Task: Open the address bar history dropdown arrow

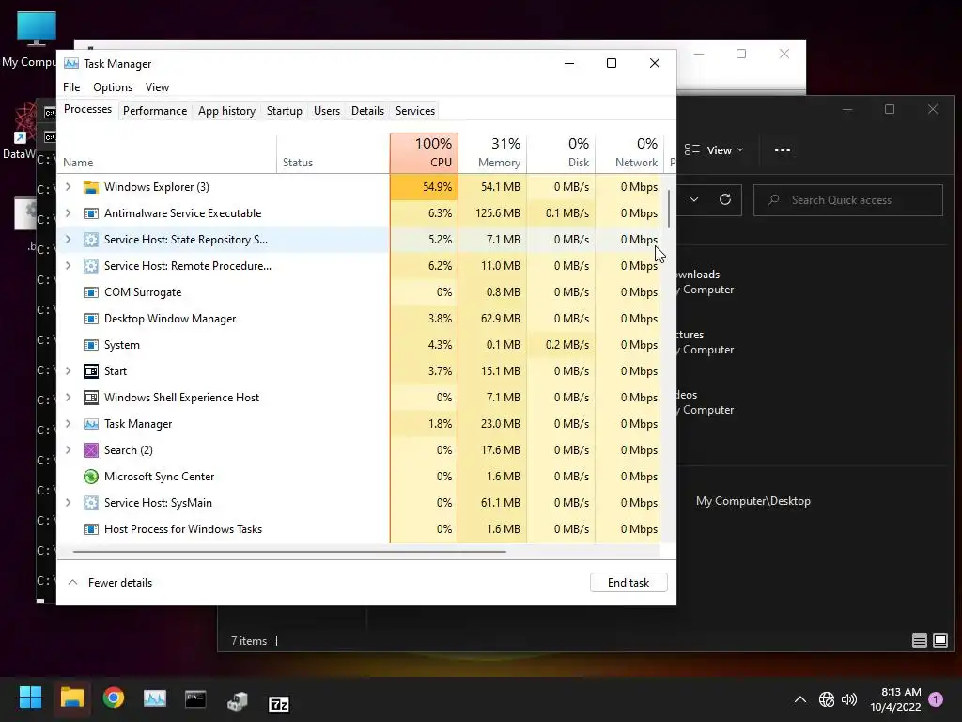Action: (694, 200)
